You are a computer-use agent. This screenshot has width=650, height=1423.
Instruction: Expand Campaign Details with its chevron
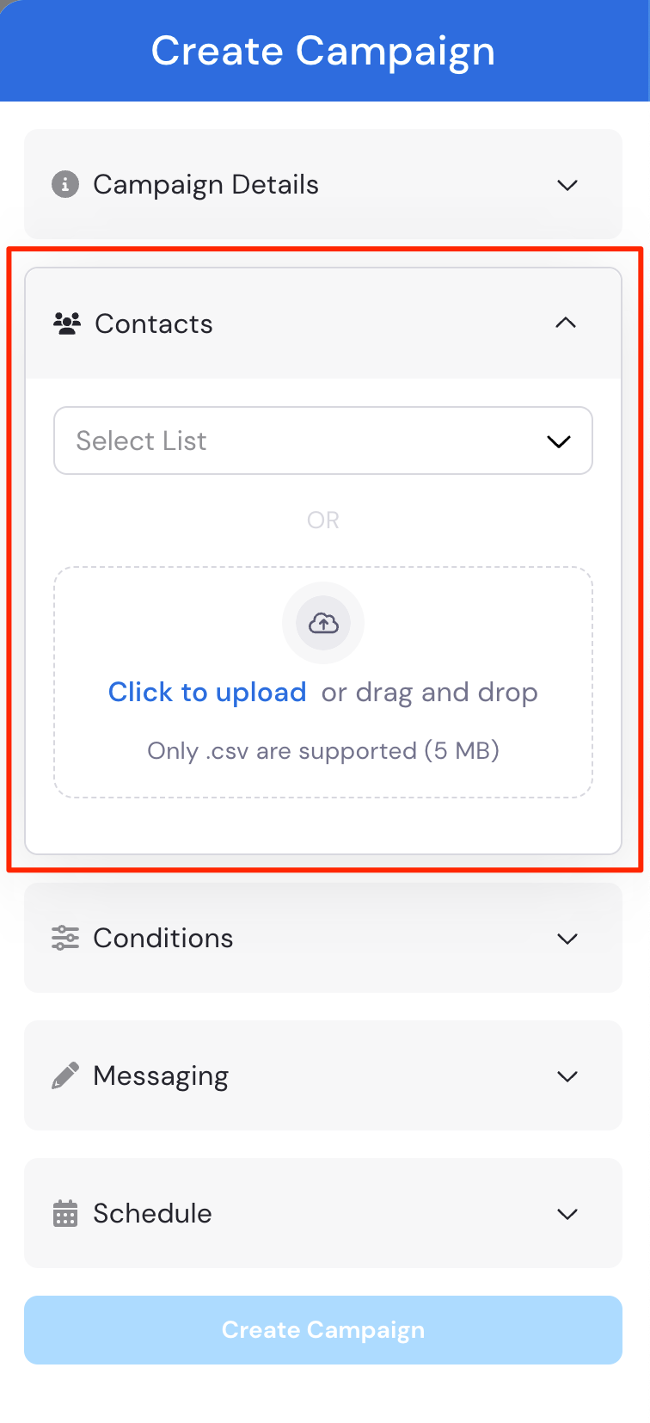(567, 185)
